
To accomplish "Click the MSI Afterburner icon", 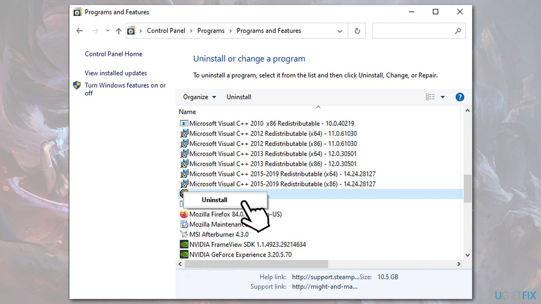I will coord(184,234).
